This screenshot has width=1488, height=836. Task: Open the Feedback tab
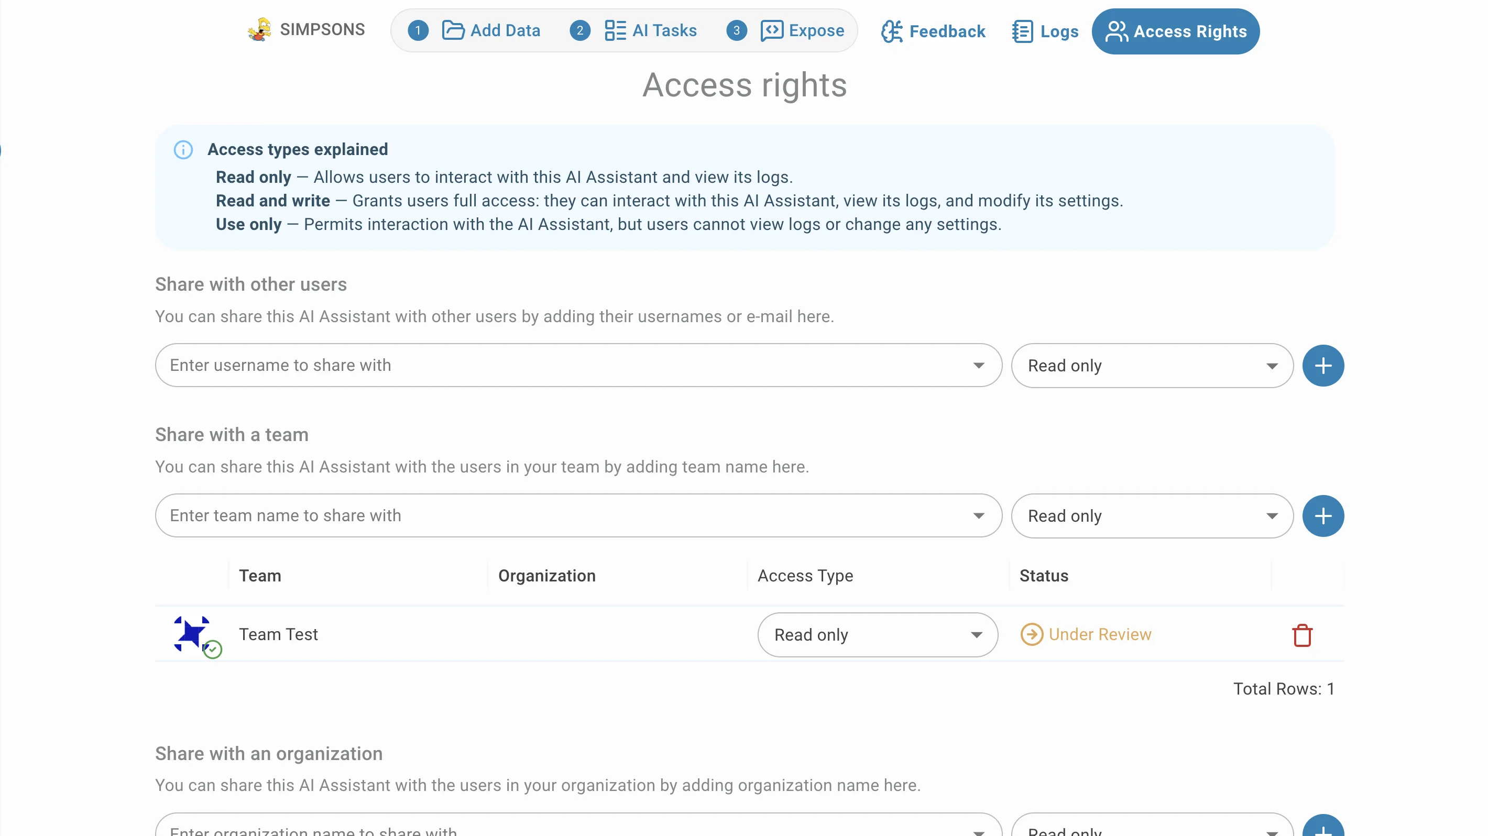933,31
